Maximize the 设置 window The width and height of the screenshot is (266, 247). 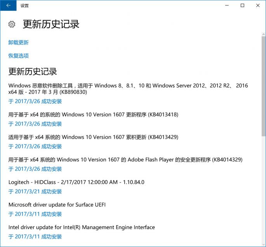click(x=242, y=5)
